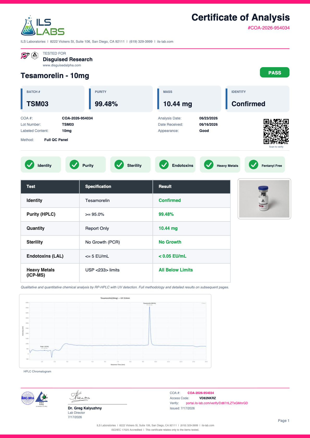The image size is (310, 438).
Task: Click the hexagon Alpha logo beside the shield
Action: (x=35, y=55)
